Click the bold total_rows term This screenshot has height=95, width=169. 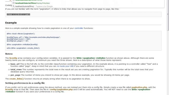click(16, 69)
